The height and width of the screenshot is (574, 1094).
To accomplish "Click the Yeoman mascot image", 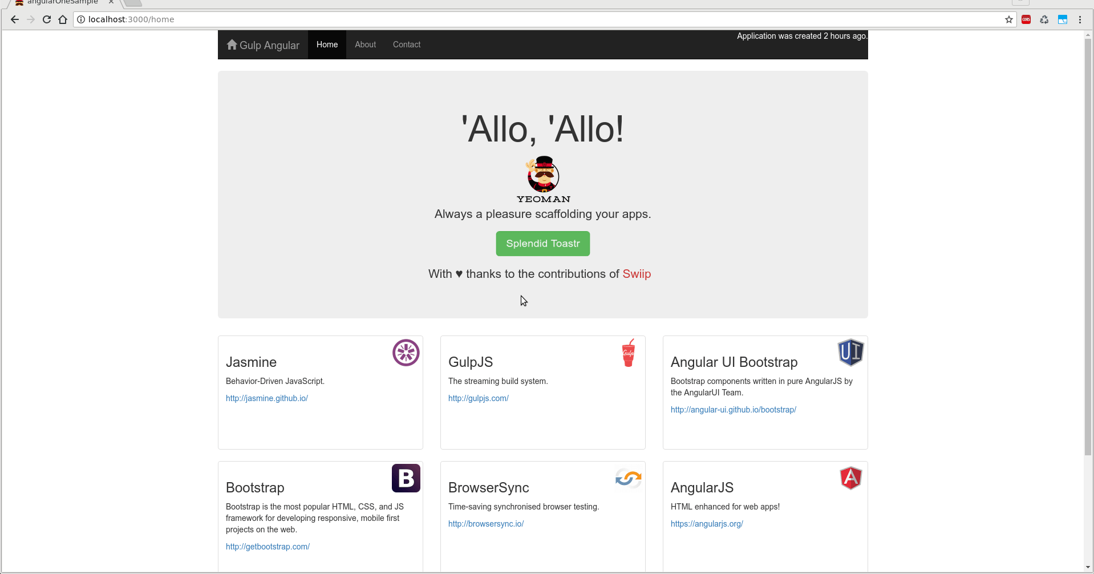I will coord(544,179).
